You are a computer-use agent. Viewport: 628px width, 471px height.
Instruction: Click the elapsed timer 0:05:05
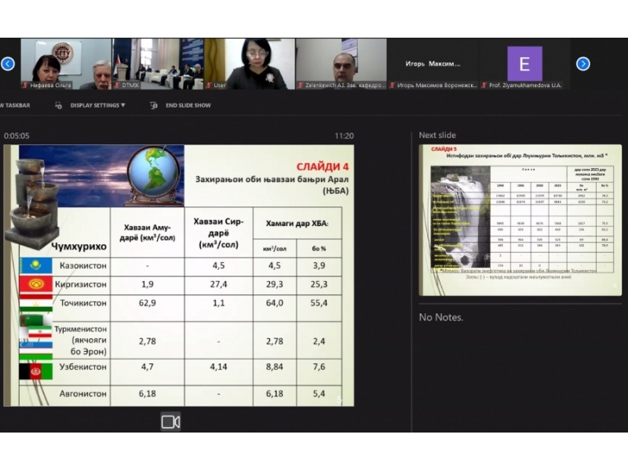16,136
